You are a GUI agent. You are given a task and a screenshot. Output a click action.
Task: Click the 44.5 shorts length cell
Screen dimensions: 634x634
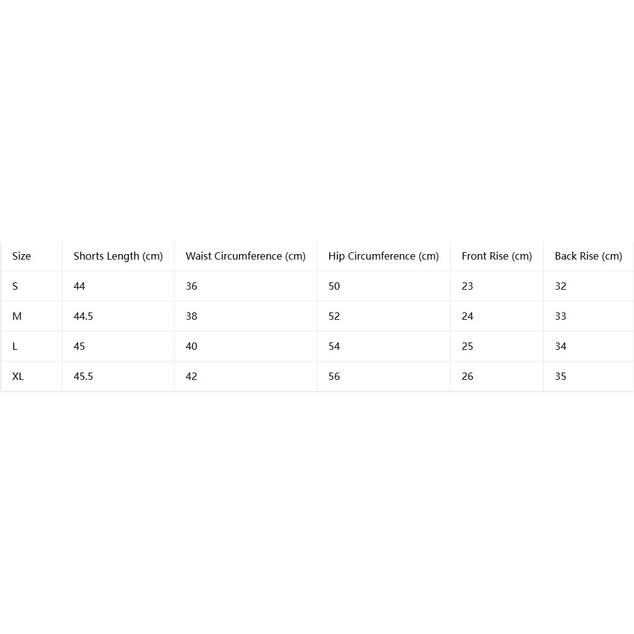click(x=83, y=316)
